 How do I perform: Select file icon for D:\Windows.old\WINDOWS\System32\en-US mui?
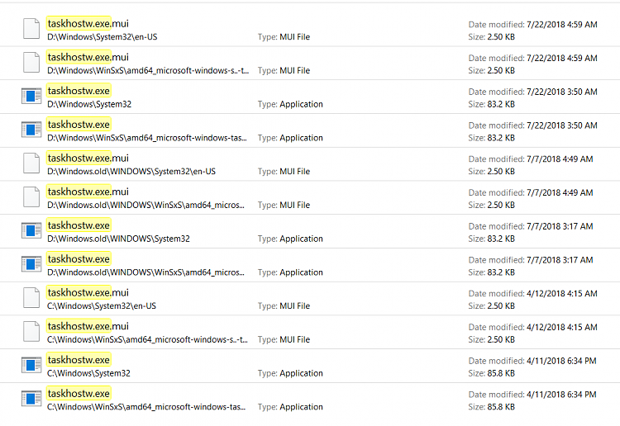click(31, 163)
